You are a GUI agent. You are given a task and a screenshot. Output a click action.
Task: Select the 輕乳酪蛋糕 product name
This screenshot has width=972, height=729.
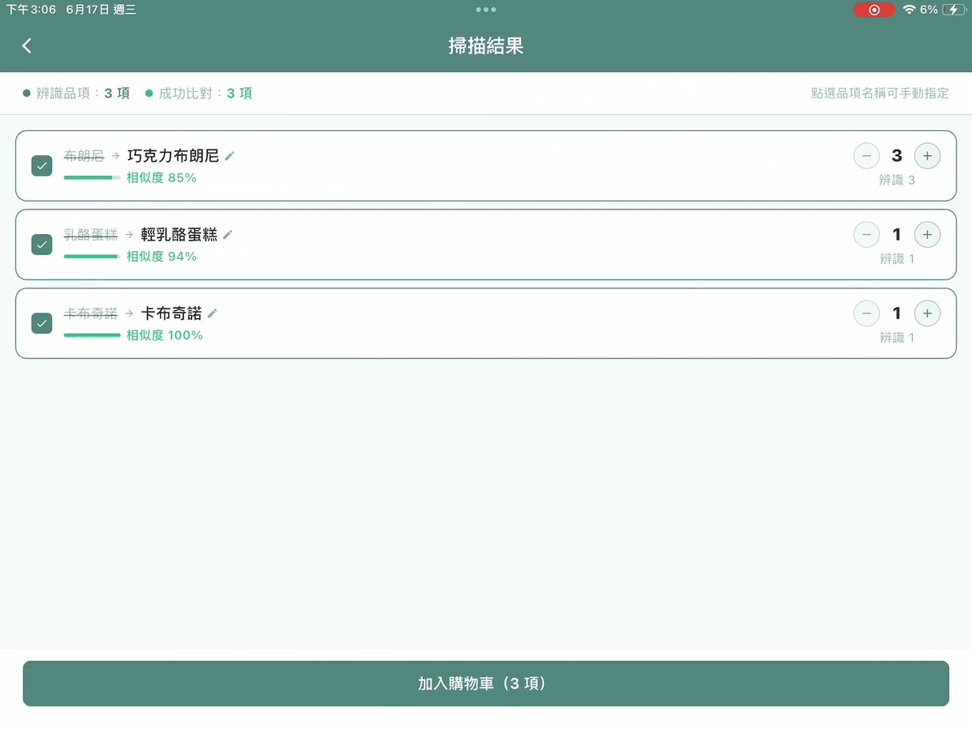179,234
